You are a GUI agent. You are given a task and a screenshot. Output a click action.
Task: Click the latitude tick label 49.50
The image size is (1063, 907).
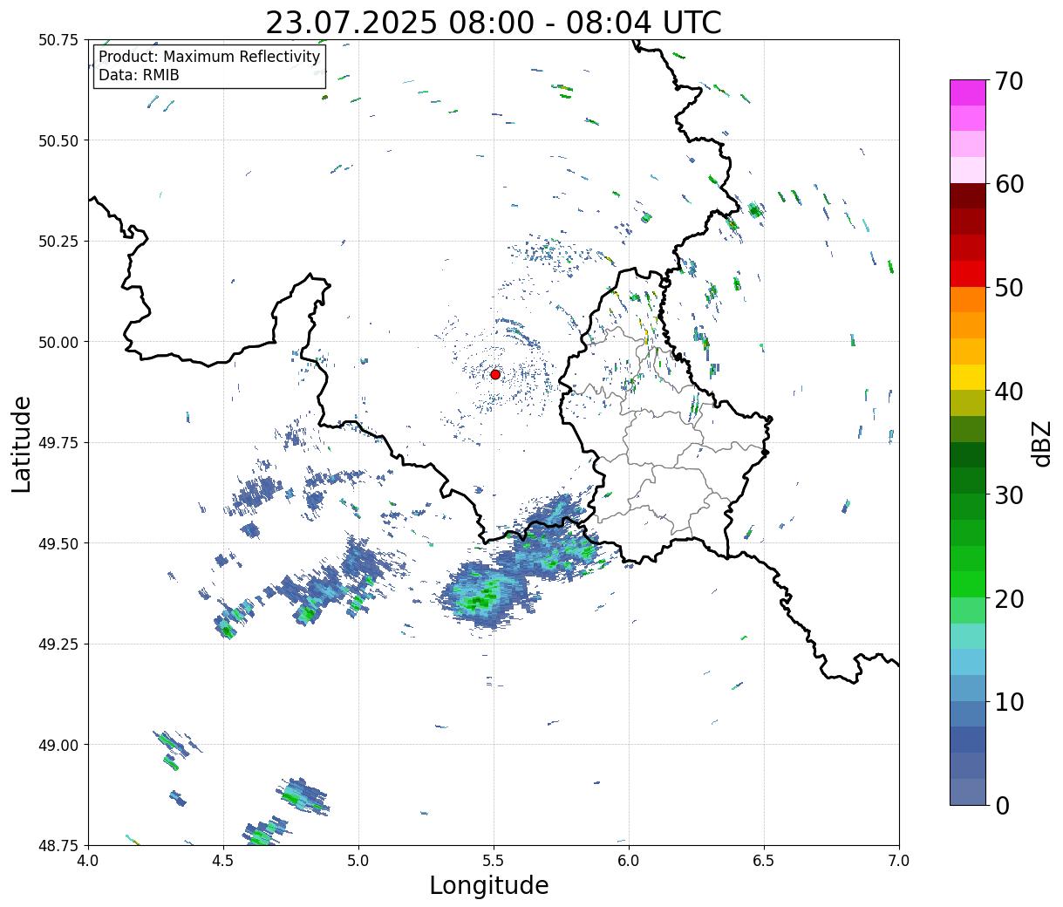coord(58,543)
